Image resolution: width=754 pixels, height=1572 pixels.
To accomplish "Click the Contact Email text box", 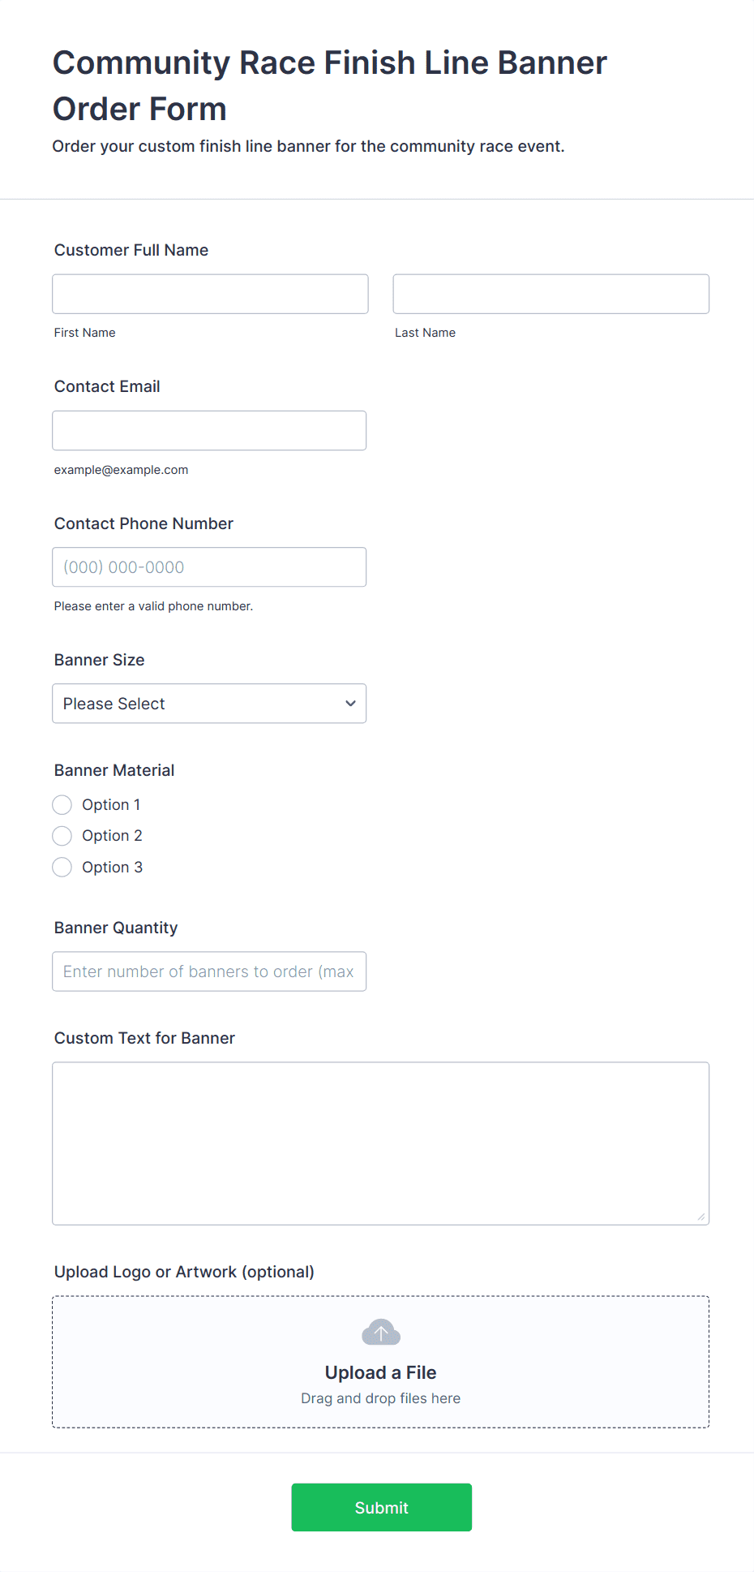I will [x=209, y=430].
